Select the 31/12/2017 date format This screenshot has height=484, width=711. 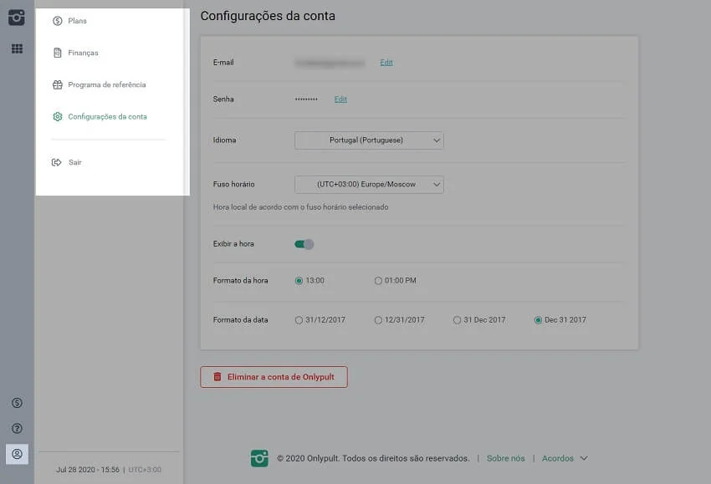tap(299, 320)
